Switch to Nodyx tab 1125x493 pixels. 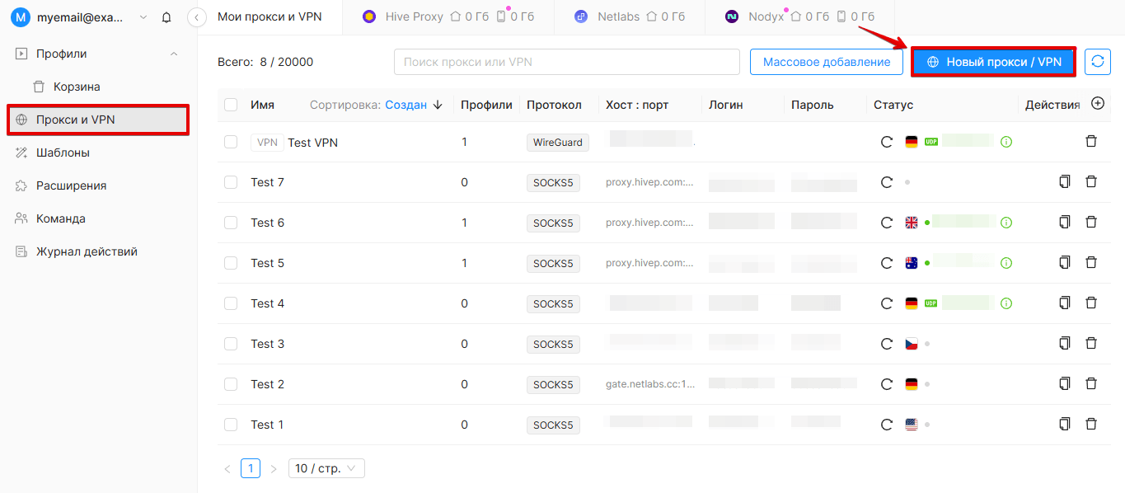(799, 16)
